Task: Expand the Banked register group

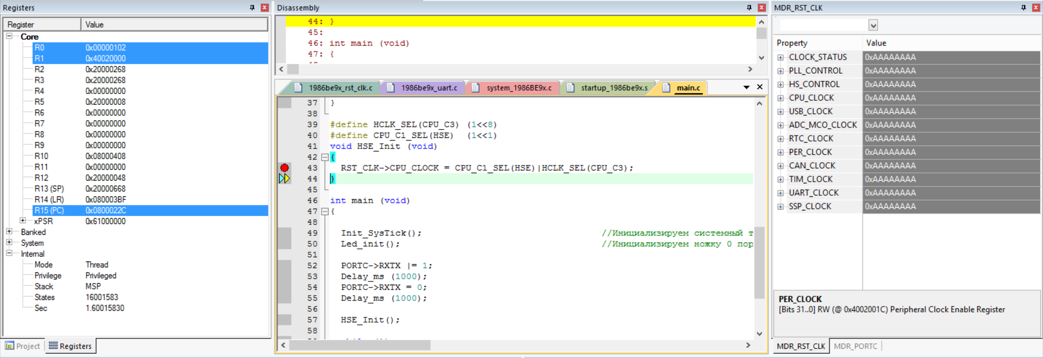Action: click(x=9, y=231)
